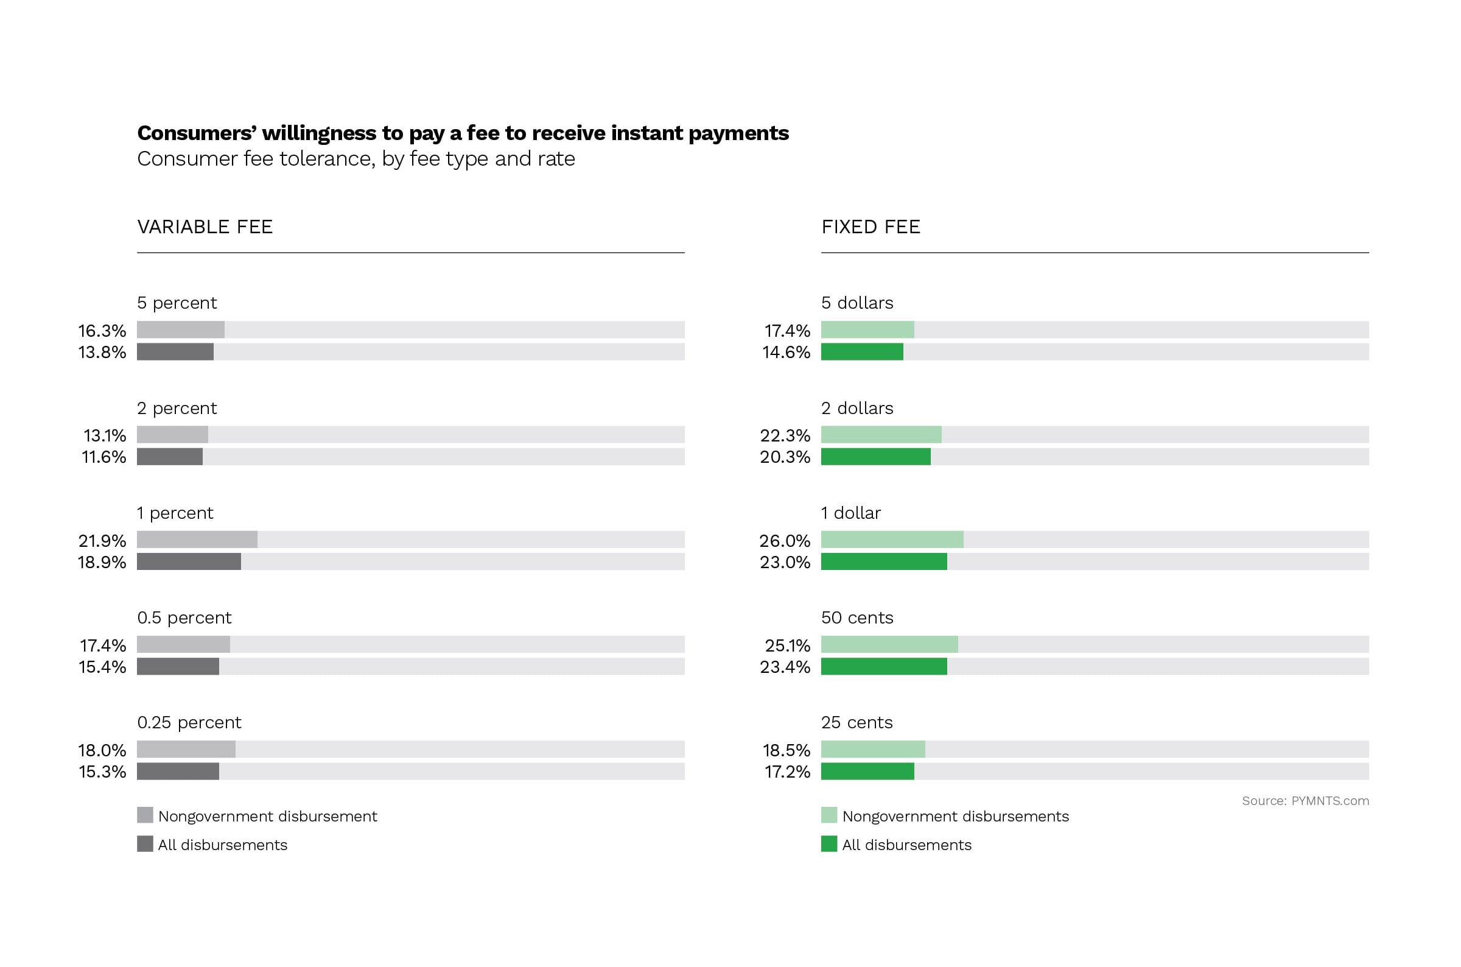Screen dimensions: 1461x967
Task: Select the 22.3% light green 2 dollars bar
Action: click(x=881, y=435)
